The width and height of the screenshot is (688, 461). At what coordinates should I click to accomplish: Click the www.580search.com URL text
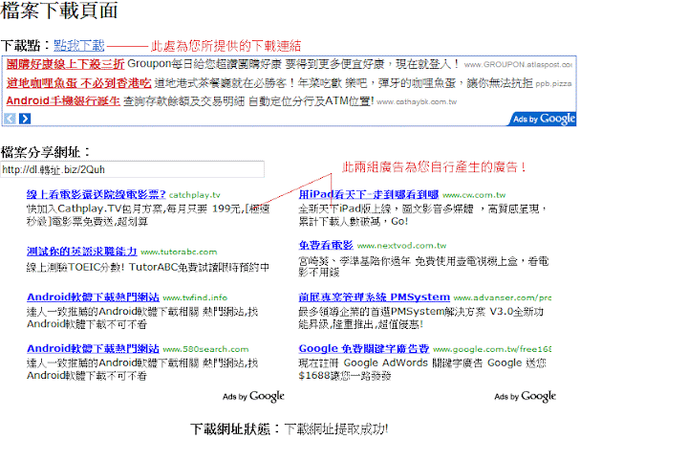pos(205,349)
